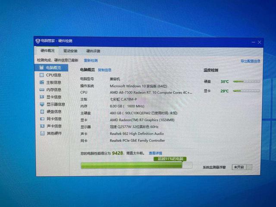Click the 电脑型号 value 兼容机
Image resolution: width=276 pixels, height=207 pixels.
(115, 79)
